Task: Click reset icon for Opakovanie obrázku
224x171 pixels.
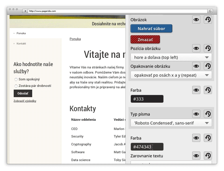Action: tap(208, 66)
